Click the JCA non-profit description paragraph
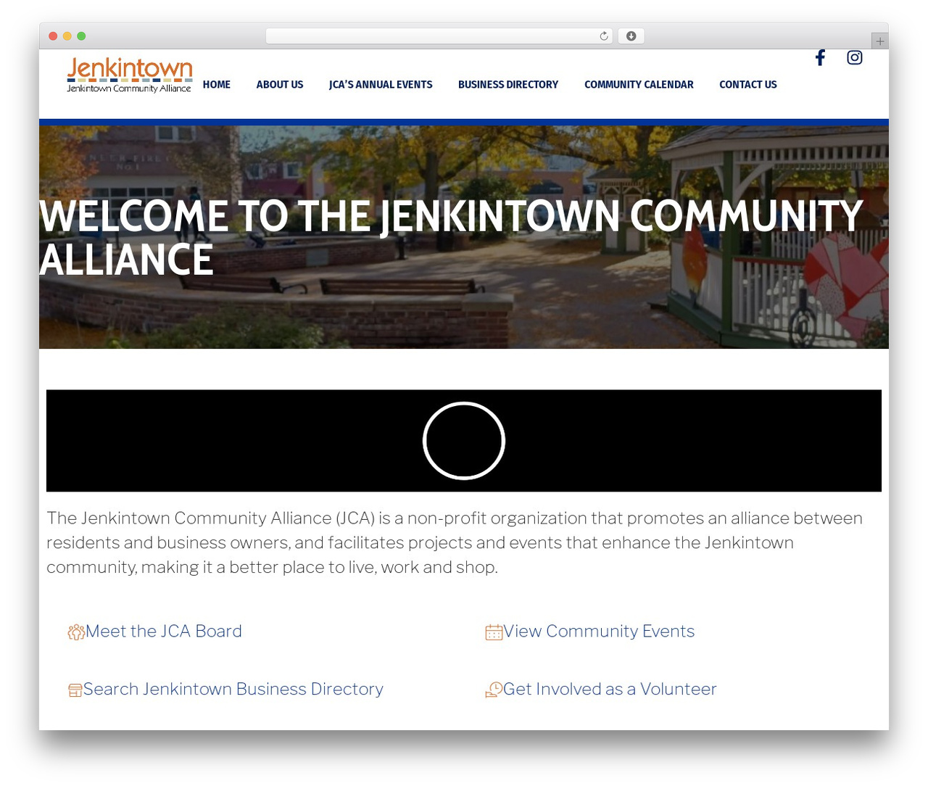The height and width of the screenshot is (786, 928). (455, 542)
